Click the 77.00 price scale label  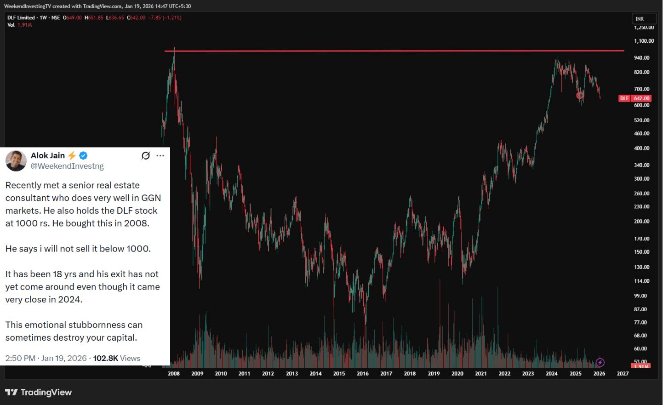(640, 323)
